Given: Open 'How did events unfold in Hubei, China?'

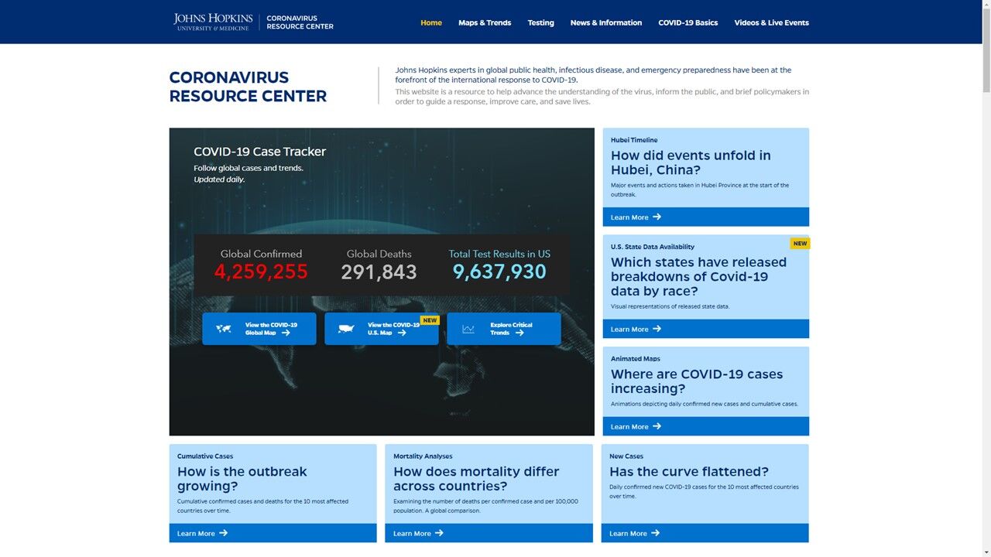Looking at the screenshot, I should click(691, 162).
